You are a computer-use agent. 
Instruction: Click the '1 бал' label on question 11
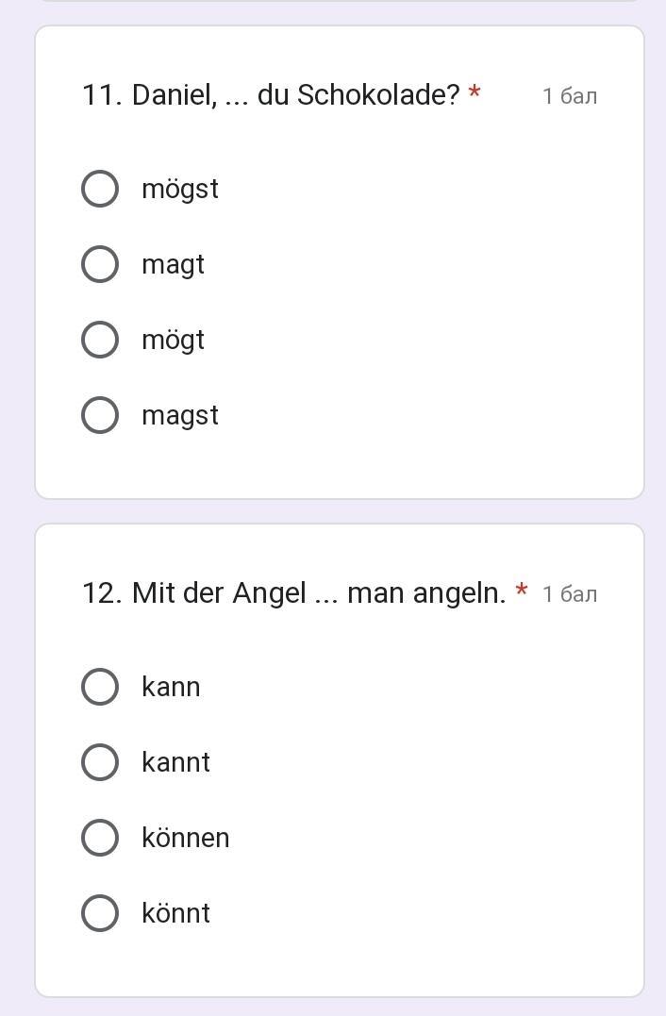click(570, 96)
